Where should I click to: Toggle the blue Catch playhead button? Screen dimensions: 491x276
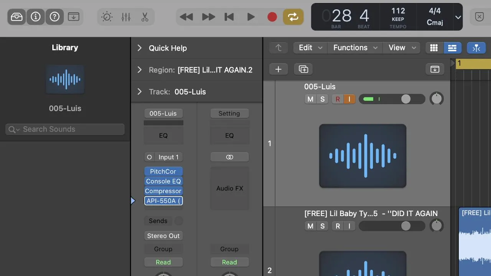476,48
